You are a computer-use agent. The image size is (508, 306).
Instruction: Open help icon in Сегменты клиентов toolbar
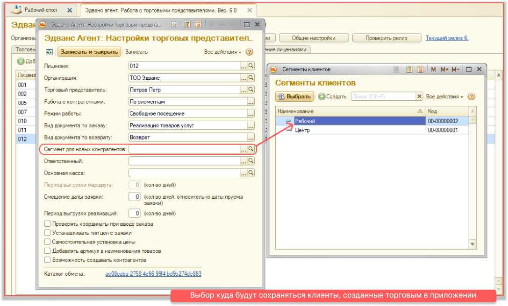(x=472, y=97)
